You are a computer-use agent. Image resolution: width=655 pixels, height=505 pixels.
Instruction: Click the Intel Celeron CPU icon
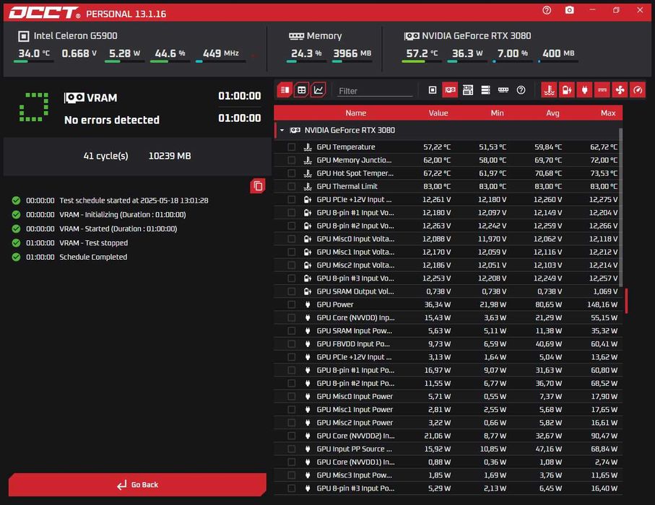click(x=24, y=36)
